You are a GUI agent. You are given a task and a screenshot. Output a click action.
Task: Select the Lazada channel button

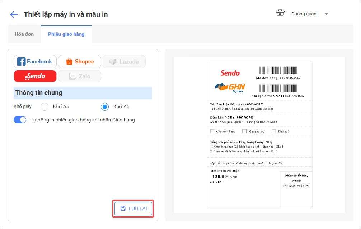[124, 62]
